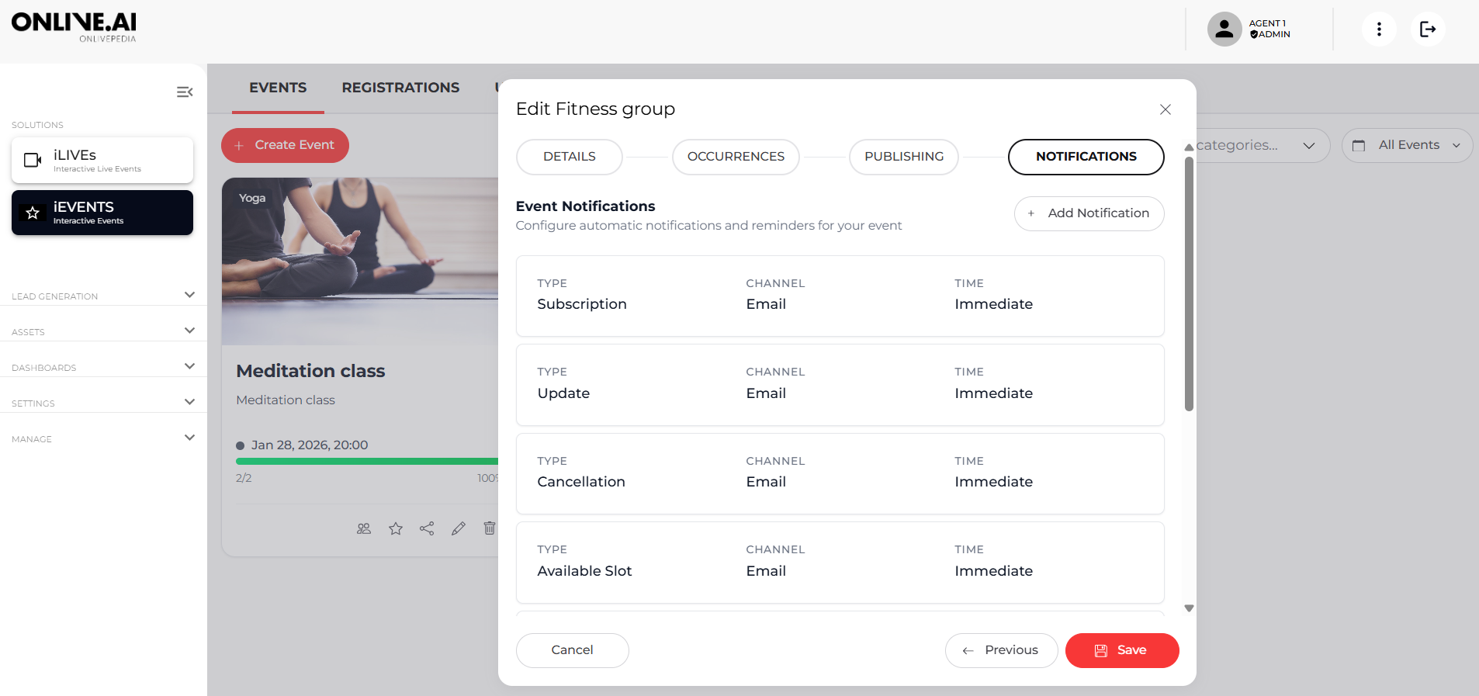This screenshot has width=1479, height=696.
Task: Click the logout icon in header
Action: (1427, 29)
